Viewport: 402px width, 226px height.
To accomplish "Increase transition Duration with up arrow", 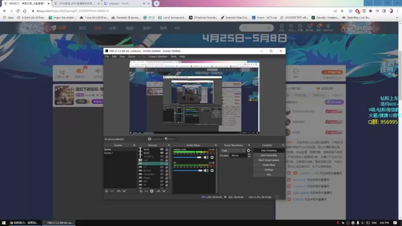I will [249, 155].
